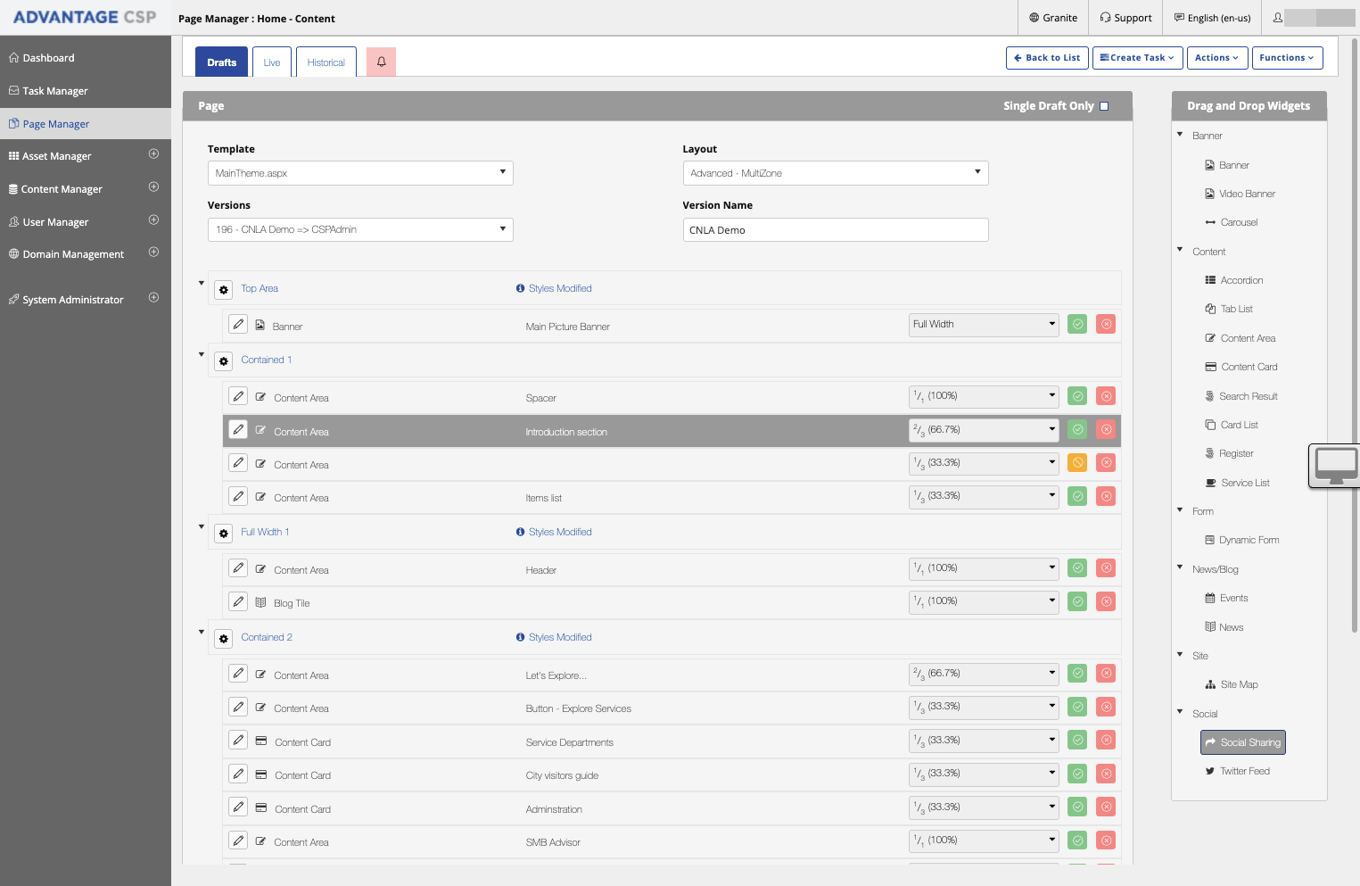The image size is (1360, 886).
Task: Click the page vertical scrollbar
Action: tap(1355, 335)
